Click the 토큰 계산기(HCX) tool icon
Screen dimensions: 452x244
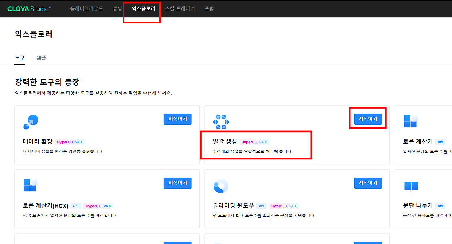(30, 185)
